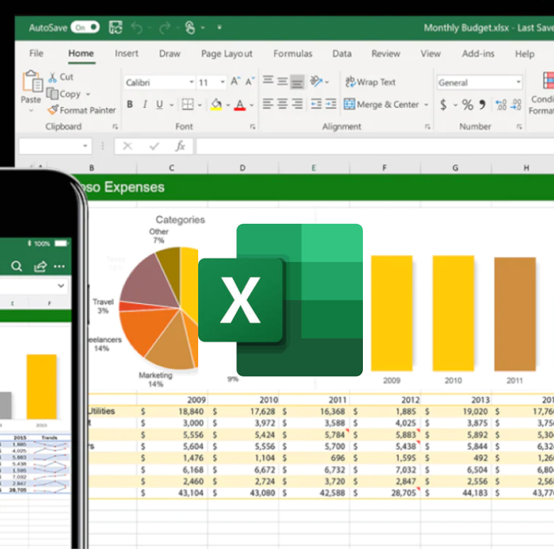The height and width of the screenshot is (554, 554).
Task: Open the font size 11 dropdown
Action: [x=222, y=82]
